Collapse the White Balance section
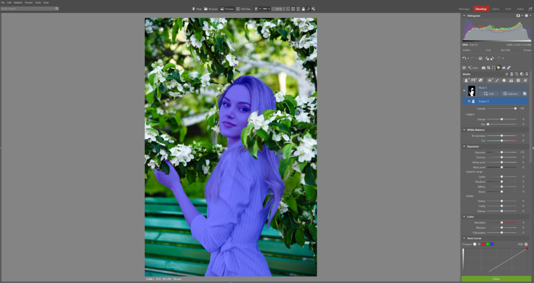The height and width of the screenshot is (283, 534). (464, 130)
